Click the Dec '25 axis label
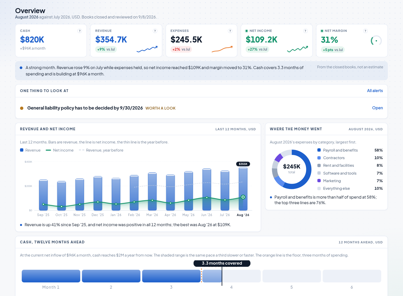This screenshot has height=296, width=403. click(98, 215)
